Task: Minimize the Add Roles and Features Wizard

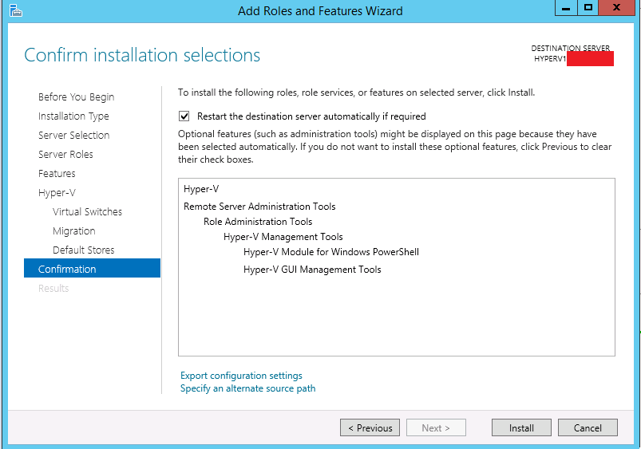Action: pyautogui.click(x=566, y=8)
